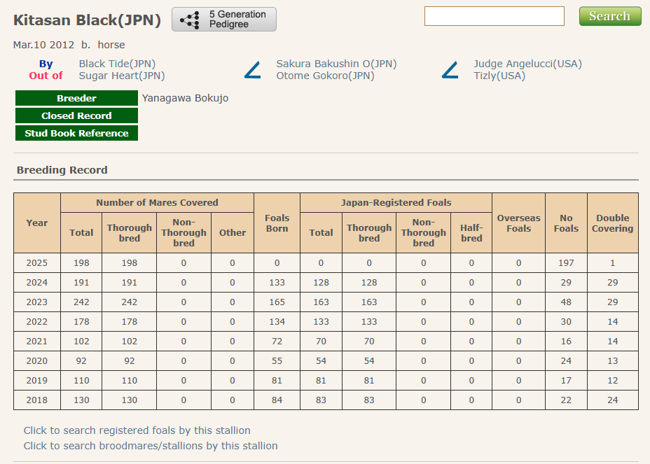Open the Stud Book Reference button
650x464 pixels.
point(76,133)
